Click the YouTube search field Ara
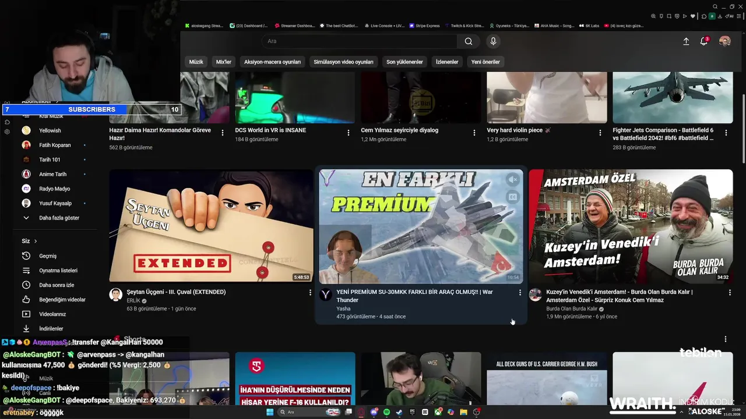746x419 pixels. 360,41
